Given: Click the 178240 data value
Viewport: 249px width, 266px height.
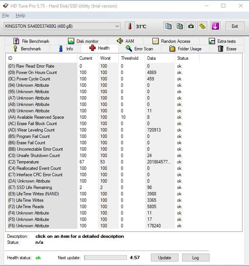Looking at the screenshot, I should [x=154, y=226].
